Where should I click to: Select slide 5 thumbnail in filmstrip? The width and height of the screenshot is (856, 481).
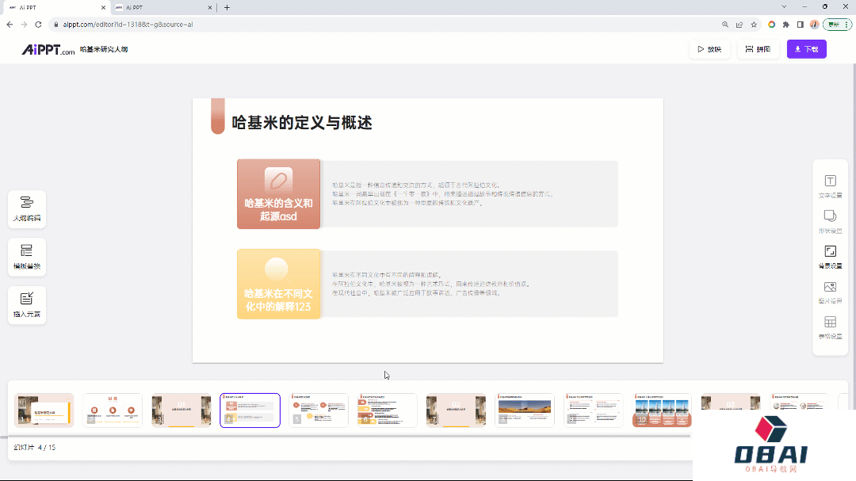pyautogui.click(x=318, y=410)
